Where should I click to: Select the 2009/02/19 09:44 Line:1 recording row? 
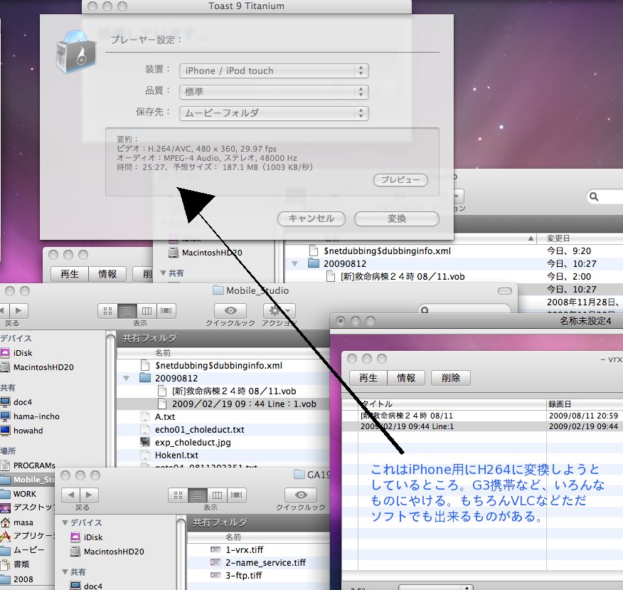point(482,426)
